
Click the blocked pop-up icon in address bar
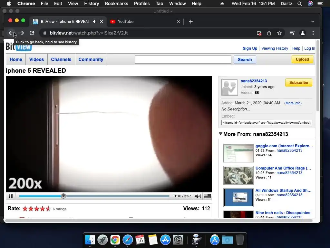[259, 33]
